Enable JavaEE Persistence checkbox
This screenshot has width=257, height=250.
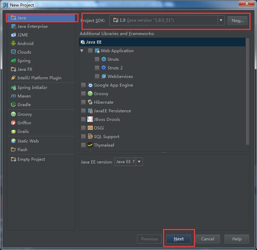click(x=83, y=111)
